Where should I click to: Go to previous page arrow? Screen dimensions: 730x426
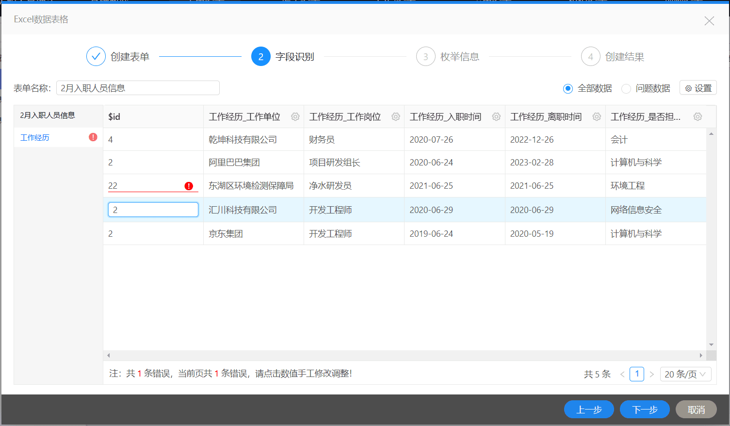(622, 374)
